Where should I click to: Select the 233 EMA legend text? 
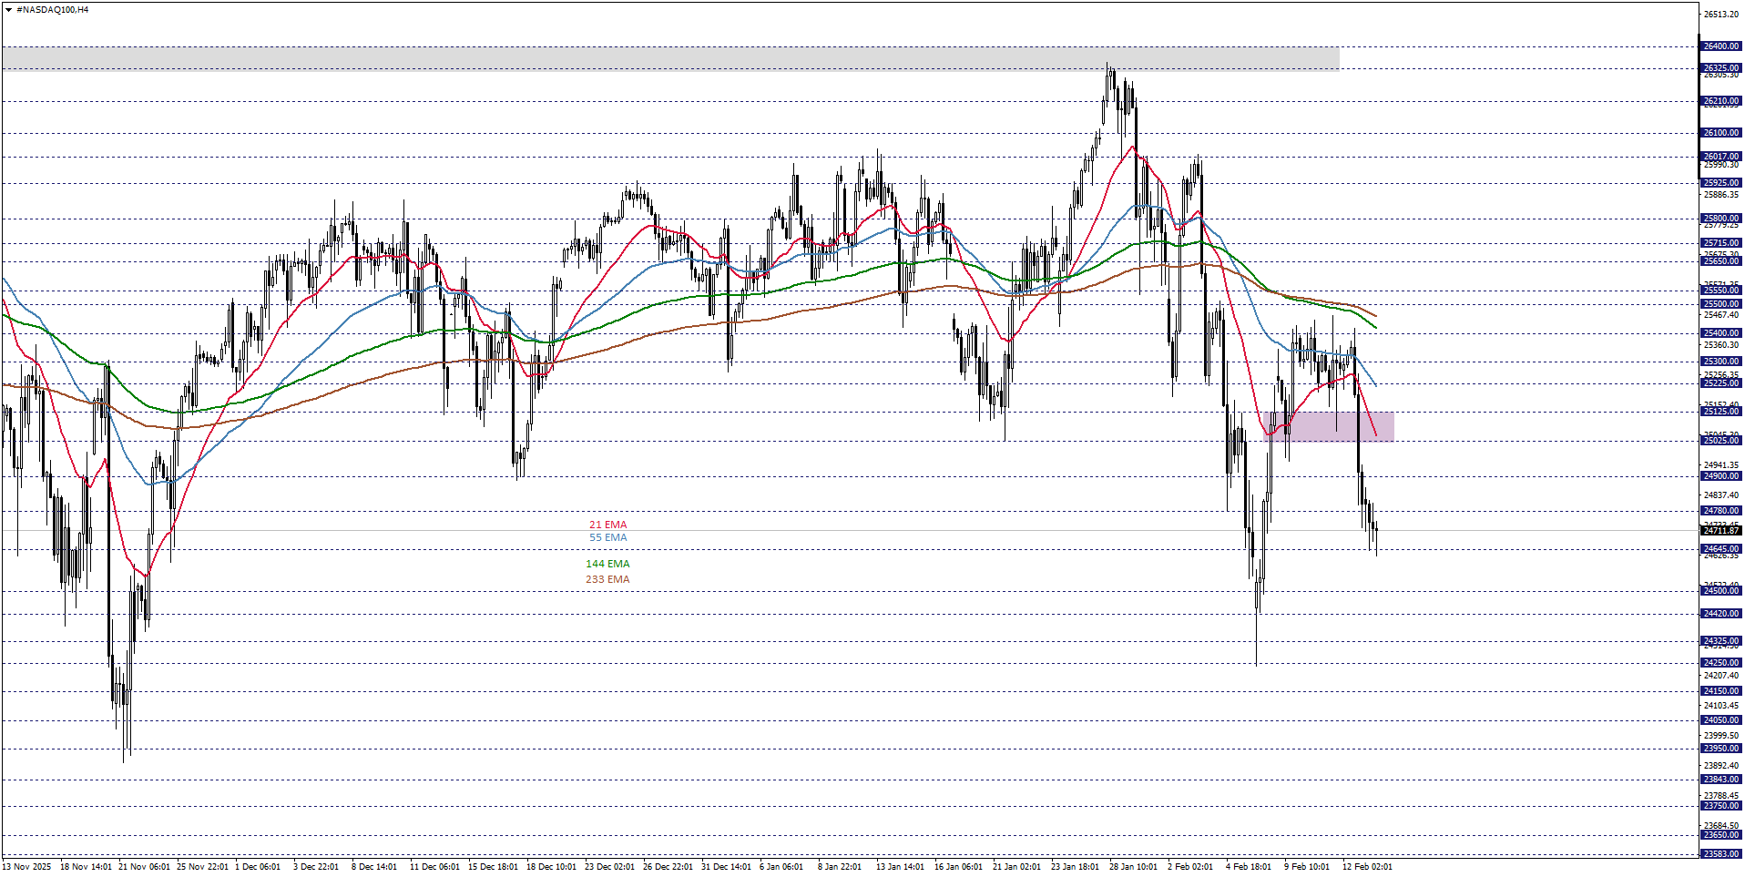(x=607, y=579)
